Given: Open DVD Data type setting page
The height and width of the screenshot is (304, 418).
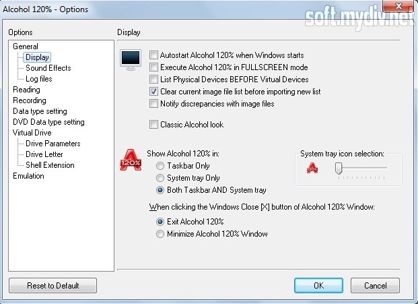Looking at the screenshot, I should pyautogui.click(x=48, y=122).
